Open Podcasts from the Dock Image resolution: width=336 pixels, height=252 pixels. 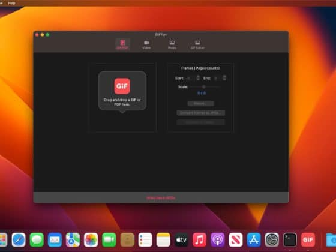coord(218,240)
